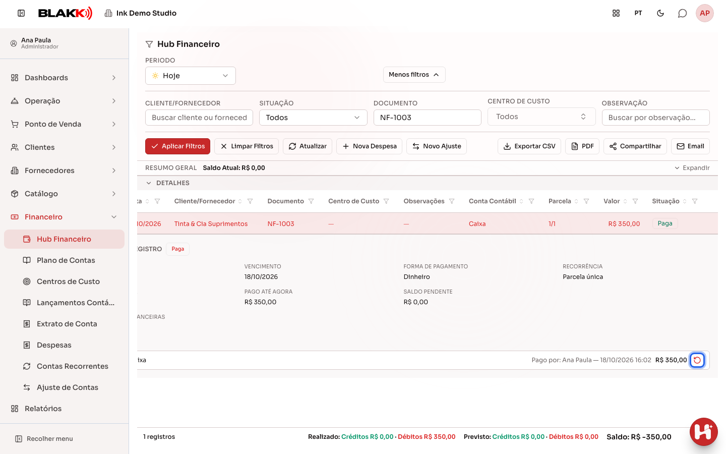Open the Situação Todos dropdown
The image size is (726, 454).
pos(313,118)
